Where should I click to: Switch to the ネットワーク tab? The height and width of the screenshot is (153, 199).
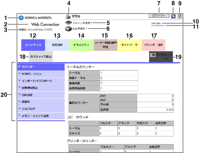(x=129, y=45)
